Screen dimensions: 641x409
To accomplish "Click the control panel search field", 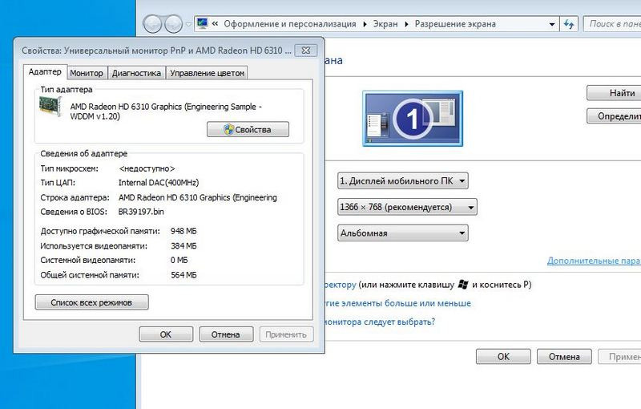I will 612,24.
